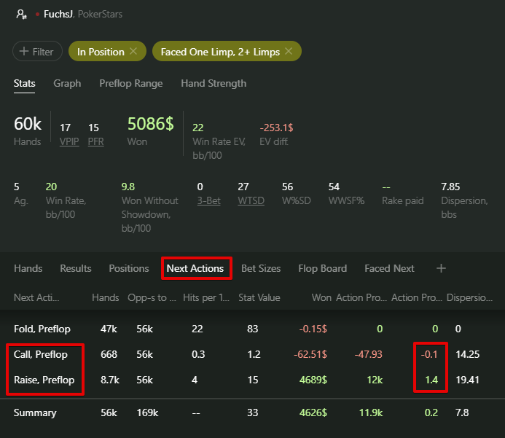
Task: Select the Stats tab
Action: pos(24,83)
